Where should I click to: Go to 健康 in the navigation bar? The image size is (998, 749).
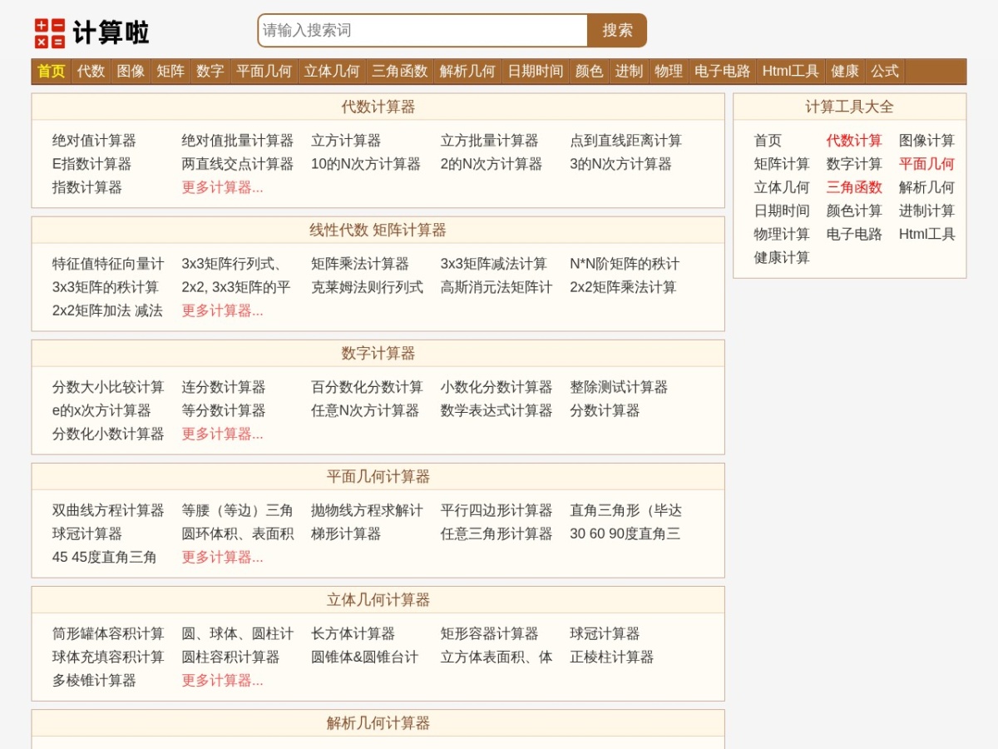845,72
